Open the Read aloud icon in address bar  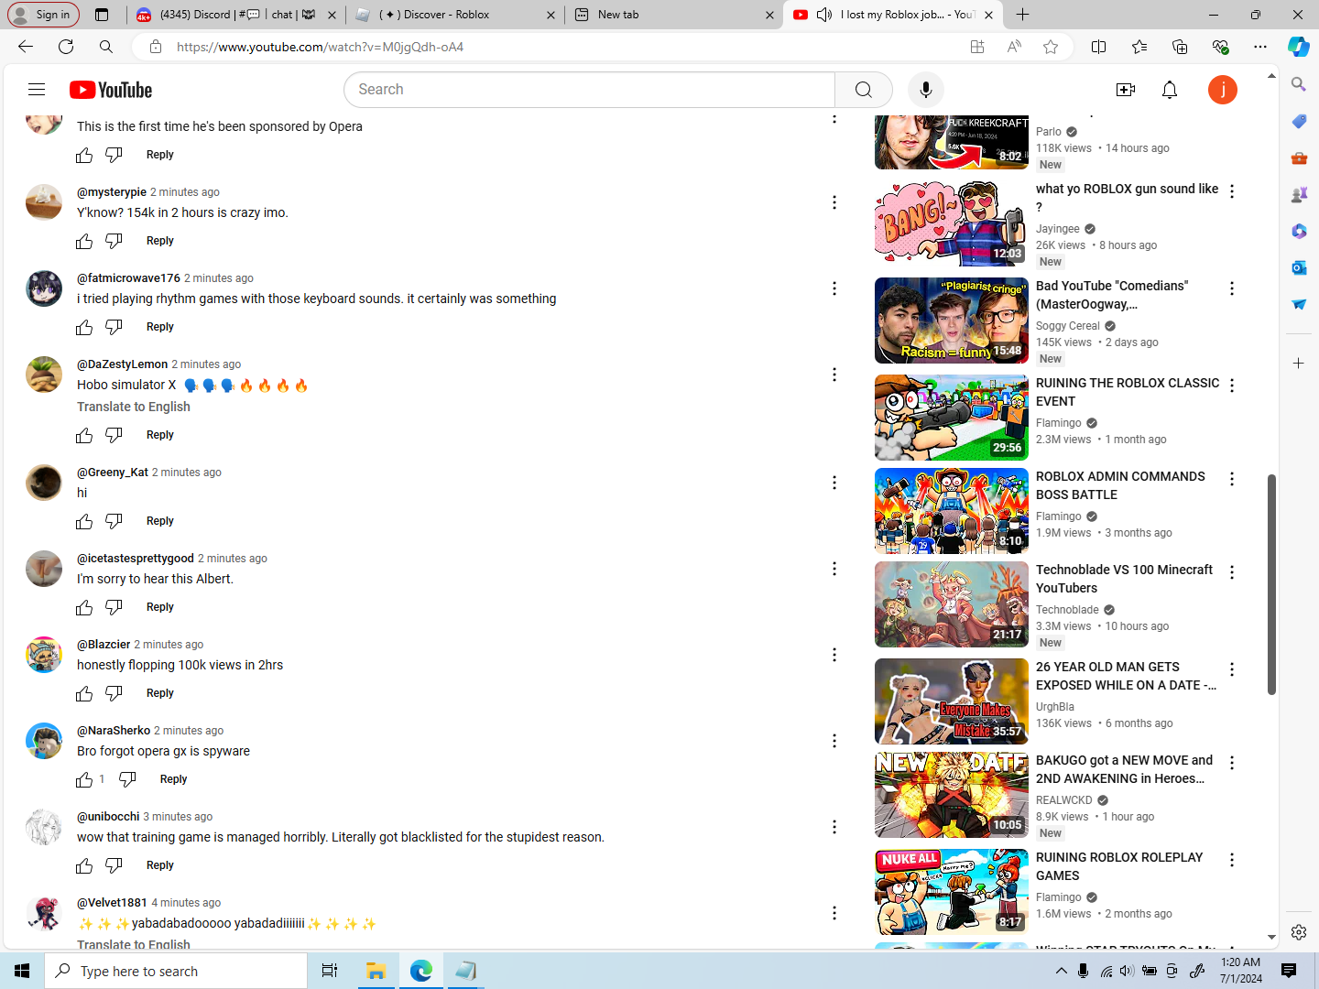pos(1014,47)
